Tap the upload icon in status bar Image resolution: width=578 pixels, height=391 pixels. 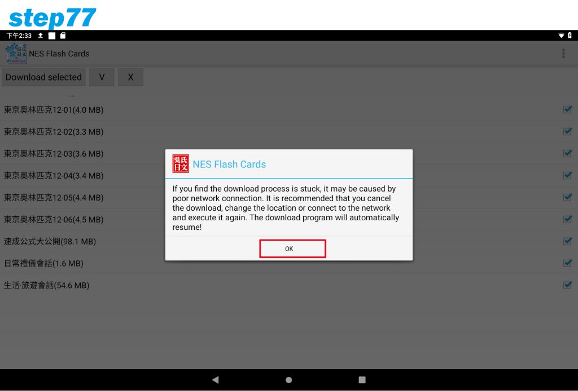41,35
